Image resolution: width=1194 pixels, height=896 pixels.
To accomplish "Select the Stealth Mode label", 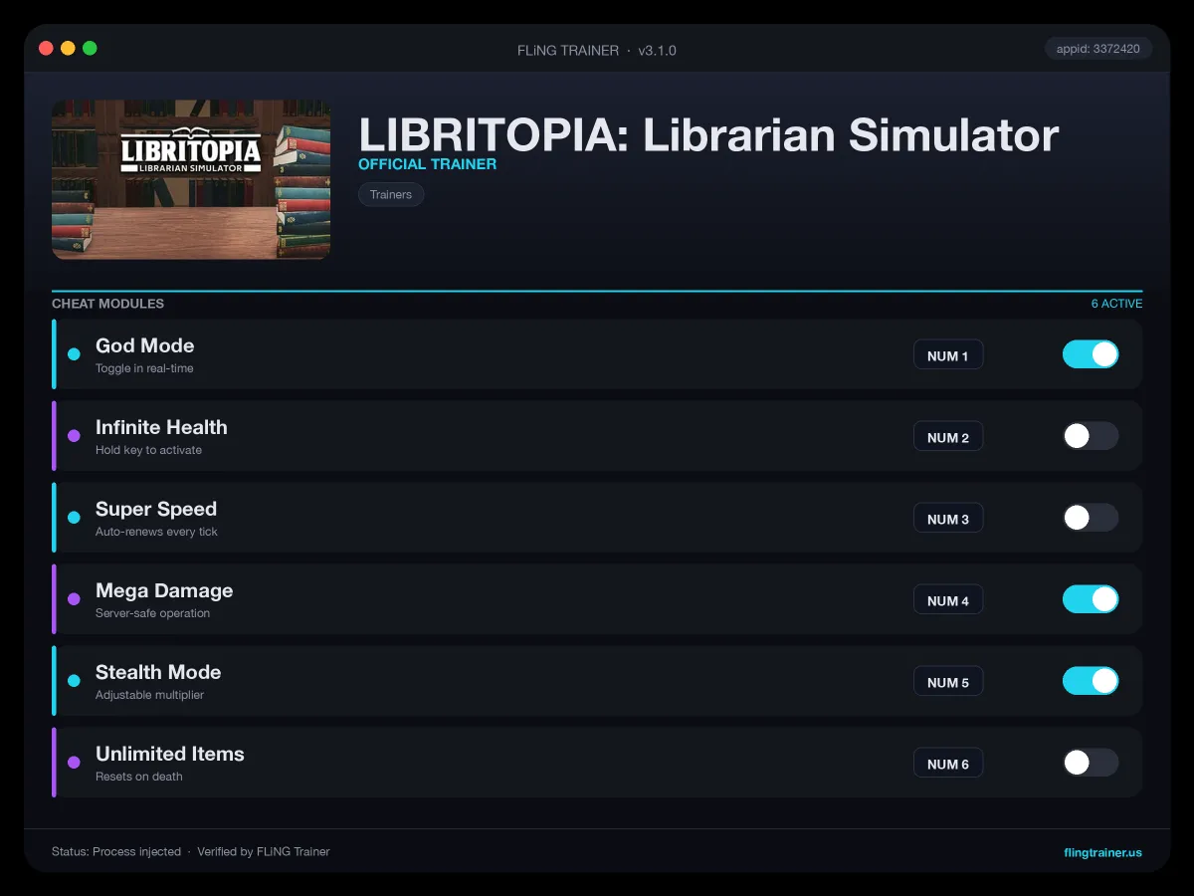I will click(158, 672).
